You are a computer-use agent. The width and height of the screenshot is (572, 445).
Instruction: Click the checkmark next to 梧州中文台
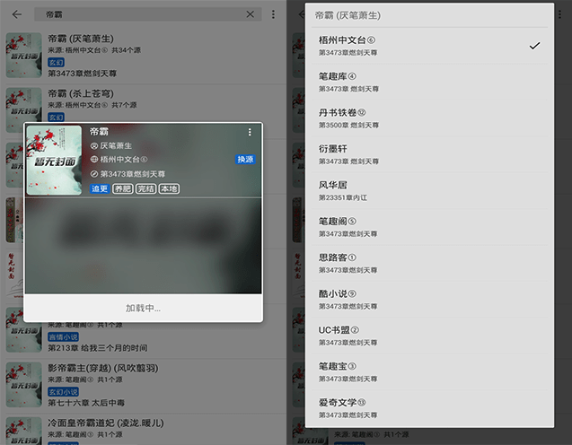pyautogui.click(x=534, y=46)
